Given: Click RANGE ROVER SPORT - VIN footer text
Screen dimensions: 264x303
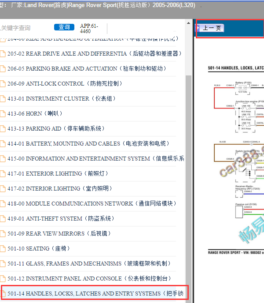Looking at the screenshot, I should click(x=236, y=253).
